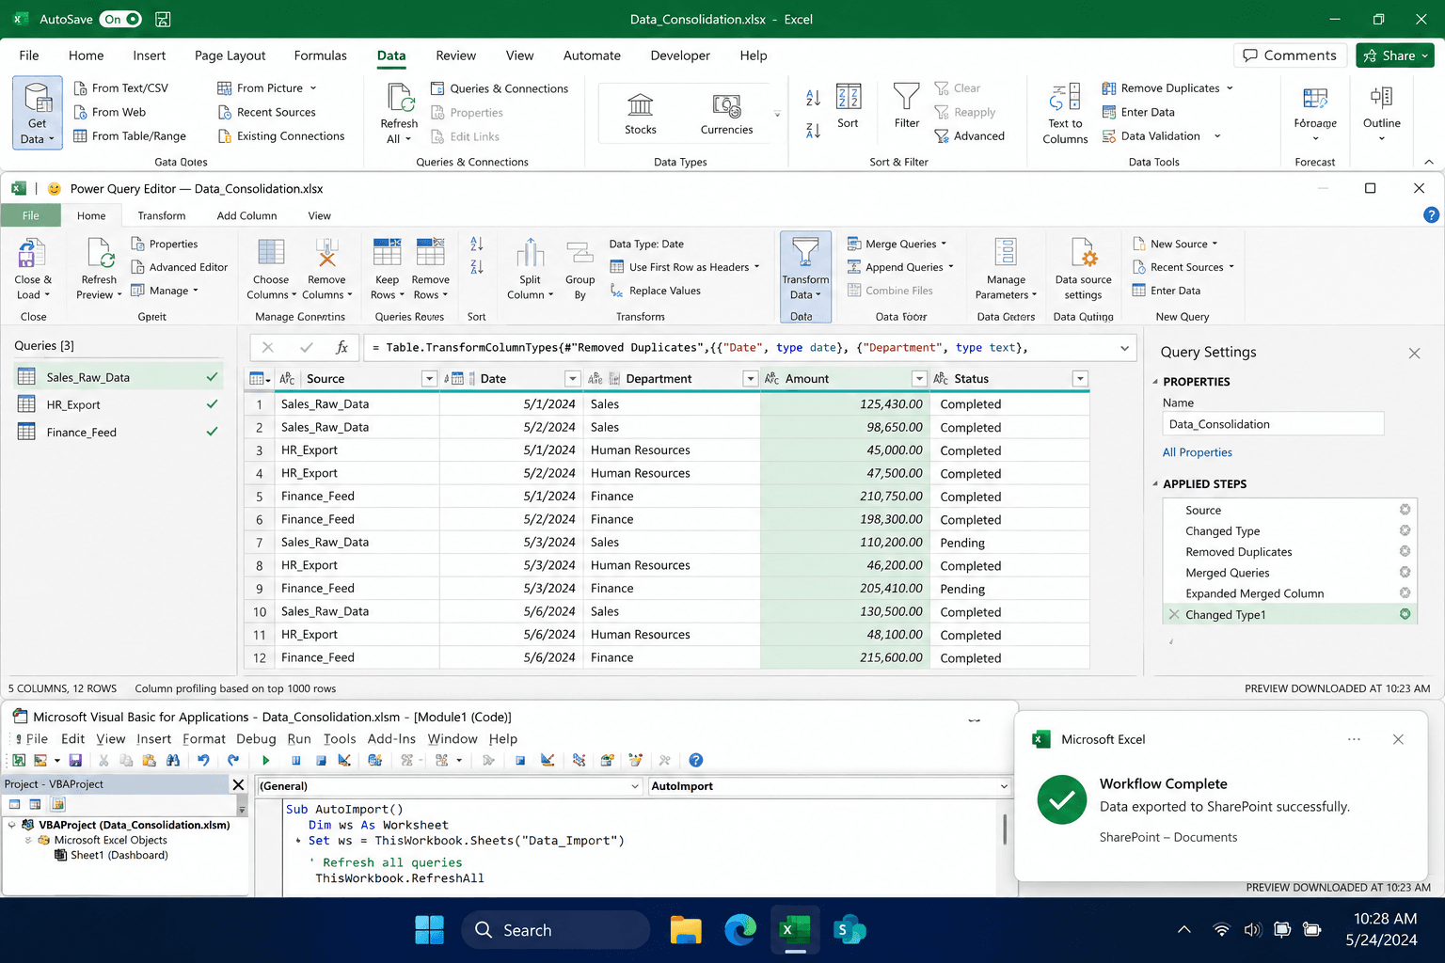Click the Windows Start button
The image size is (1445, 963).
pyautogui.click(x=429, y=930)
